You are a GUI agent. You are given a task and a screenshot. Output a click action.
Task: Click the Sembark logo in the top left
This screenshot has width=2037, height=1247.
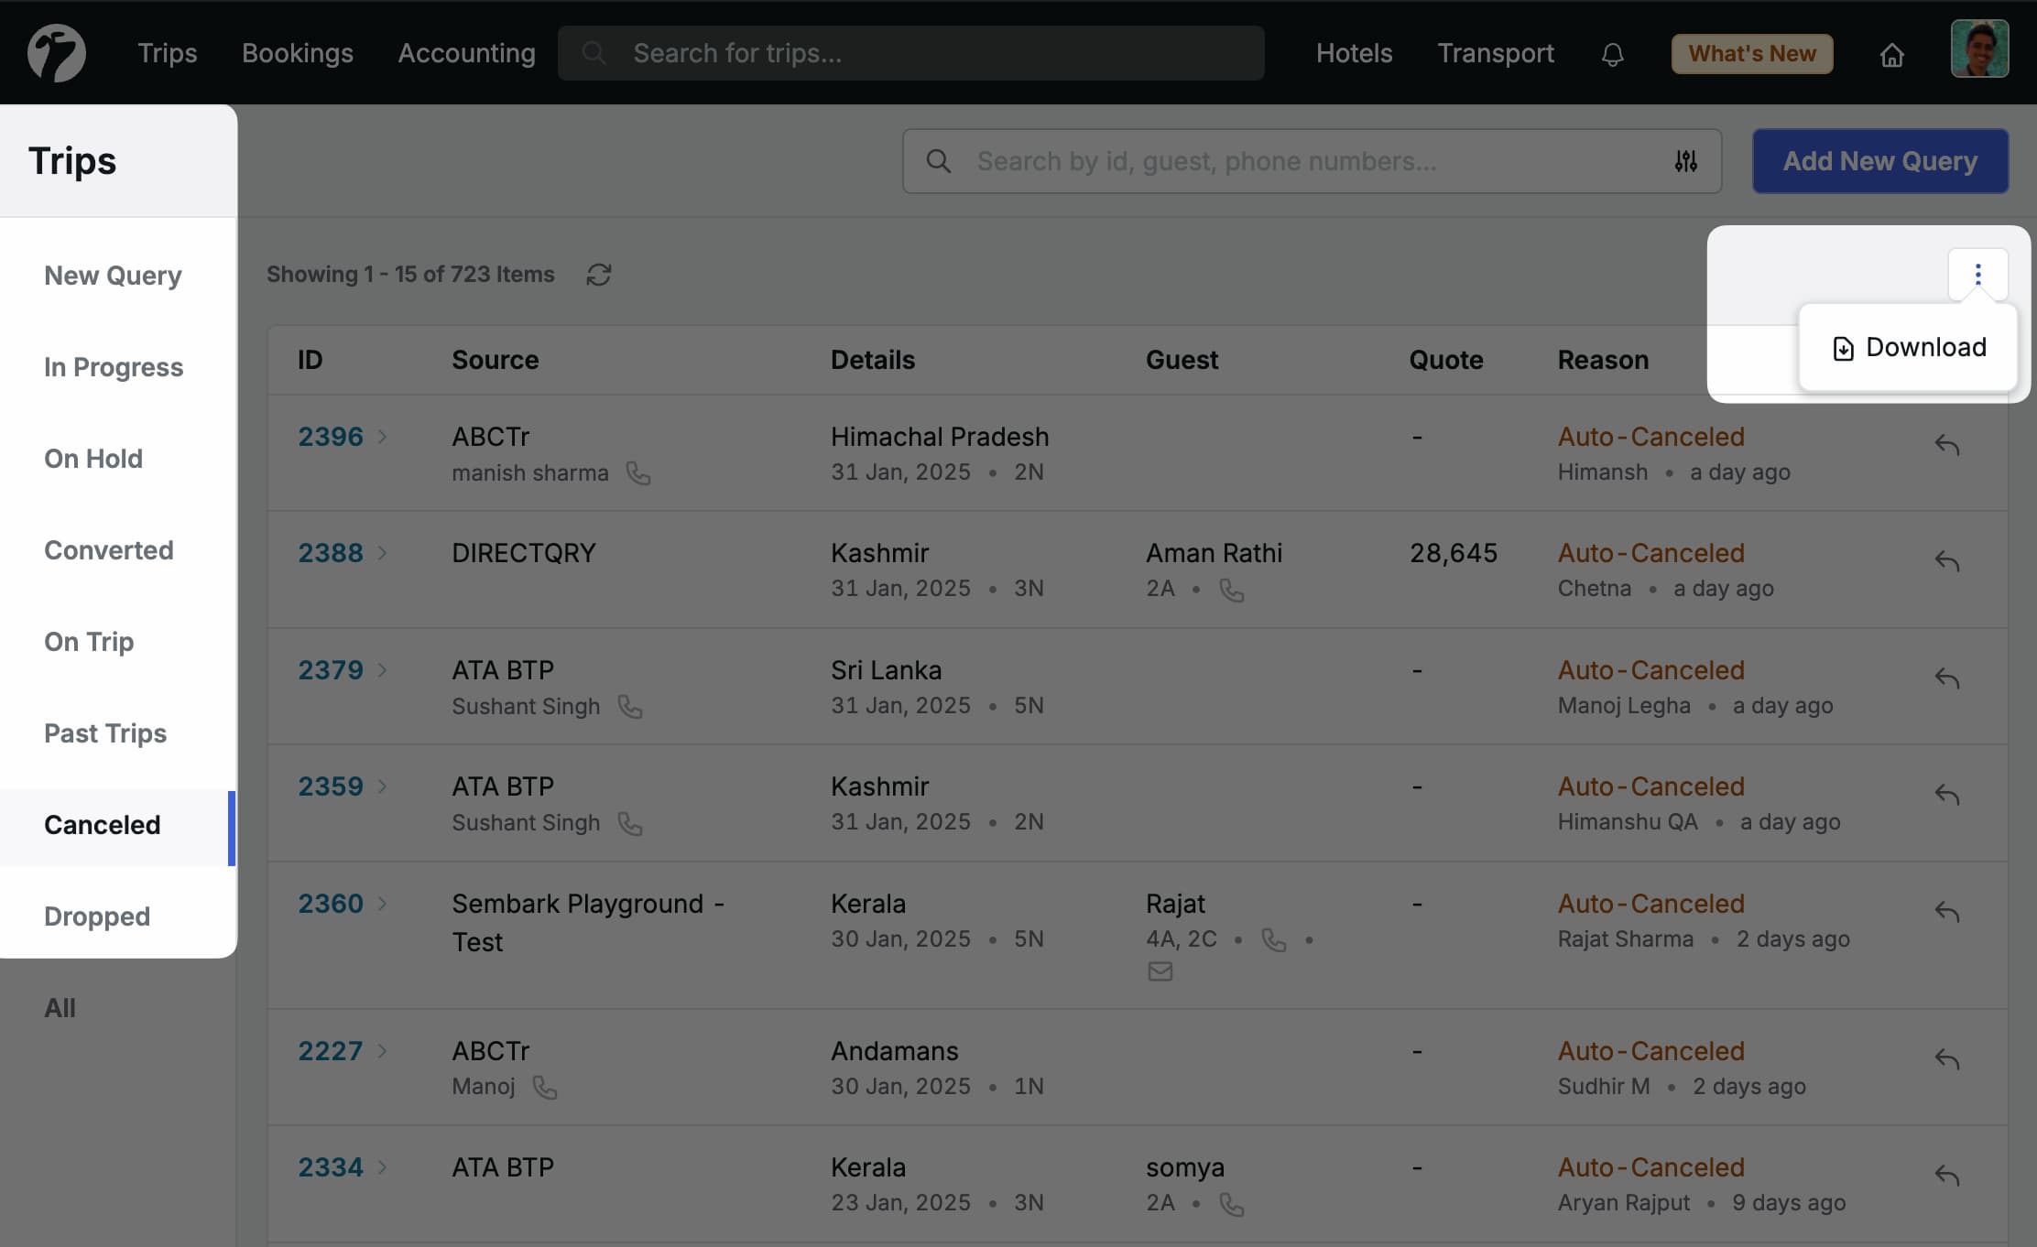pos(55,52)
